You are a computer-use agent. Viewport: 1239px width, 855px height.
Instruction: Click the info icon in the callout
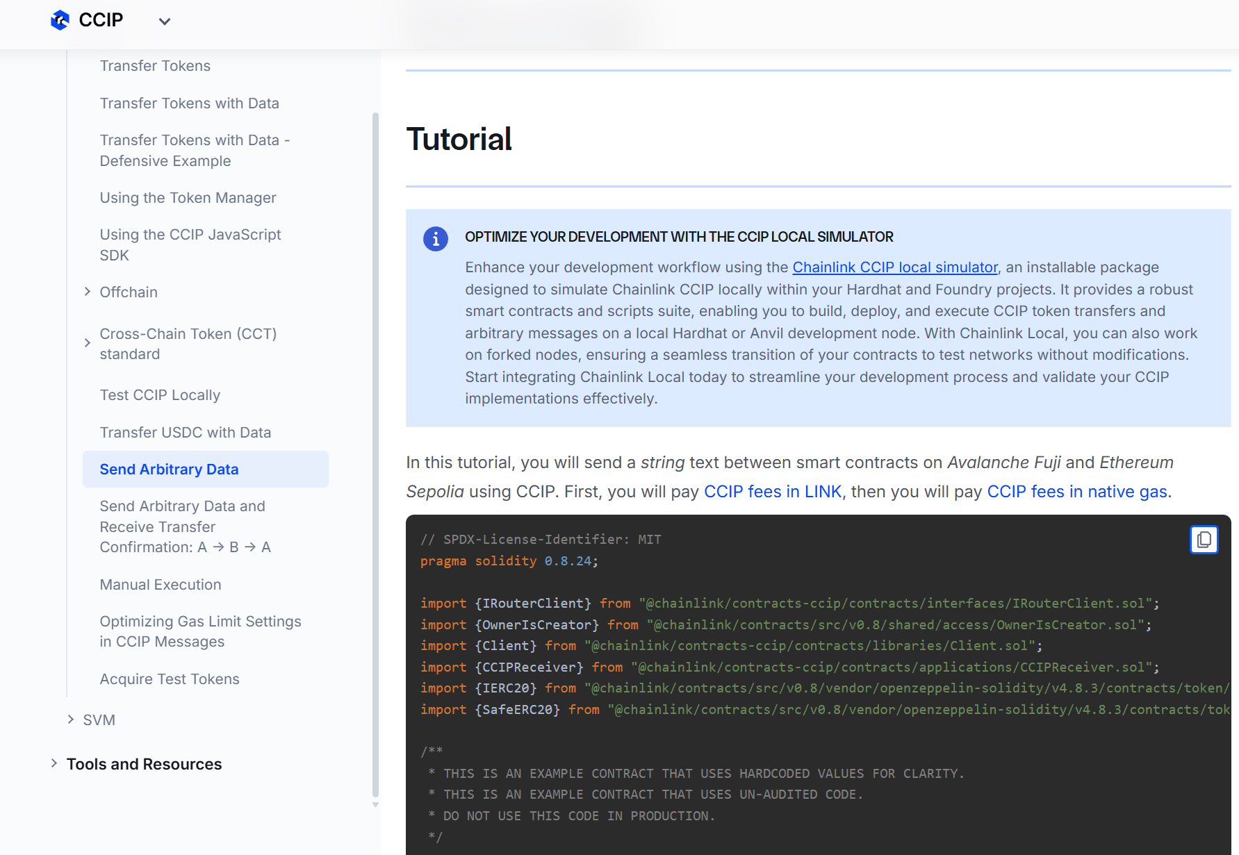coord(436,239)
